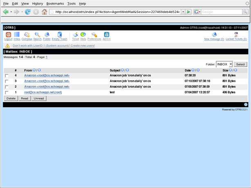Open the Back button history dropdown
This screenshot has width=251, height=188.
11,12
